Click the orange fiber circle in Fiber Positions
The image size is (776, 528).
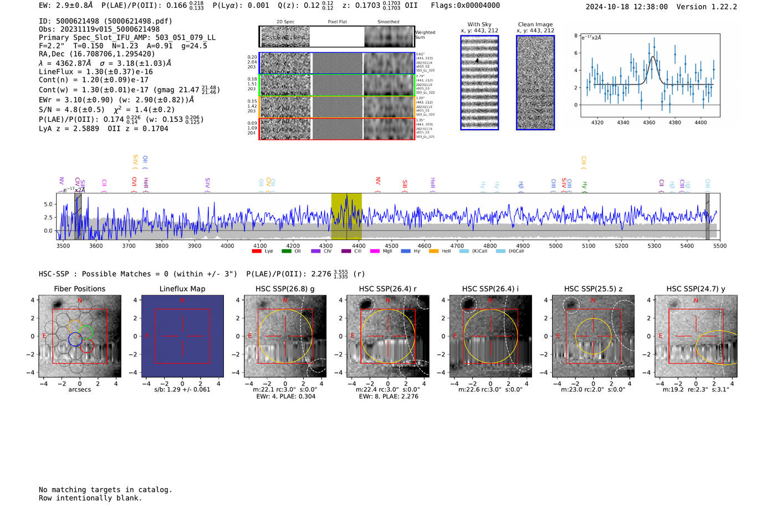point(75,326)
